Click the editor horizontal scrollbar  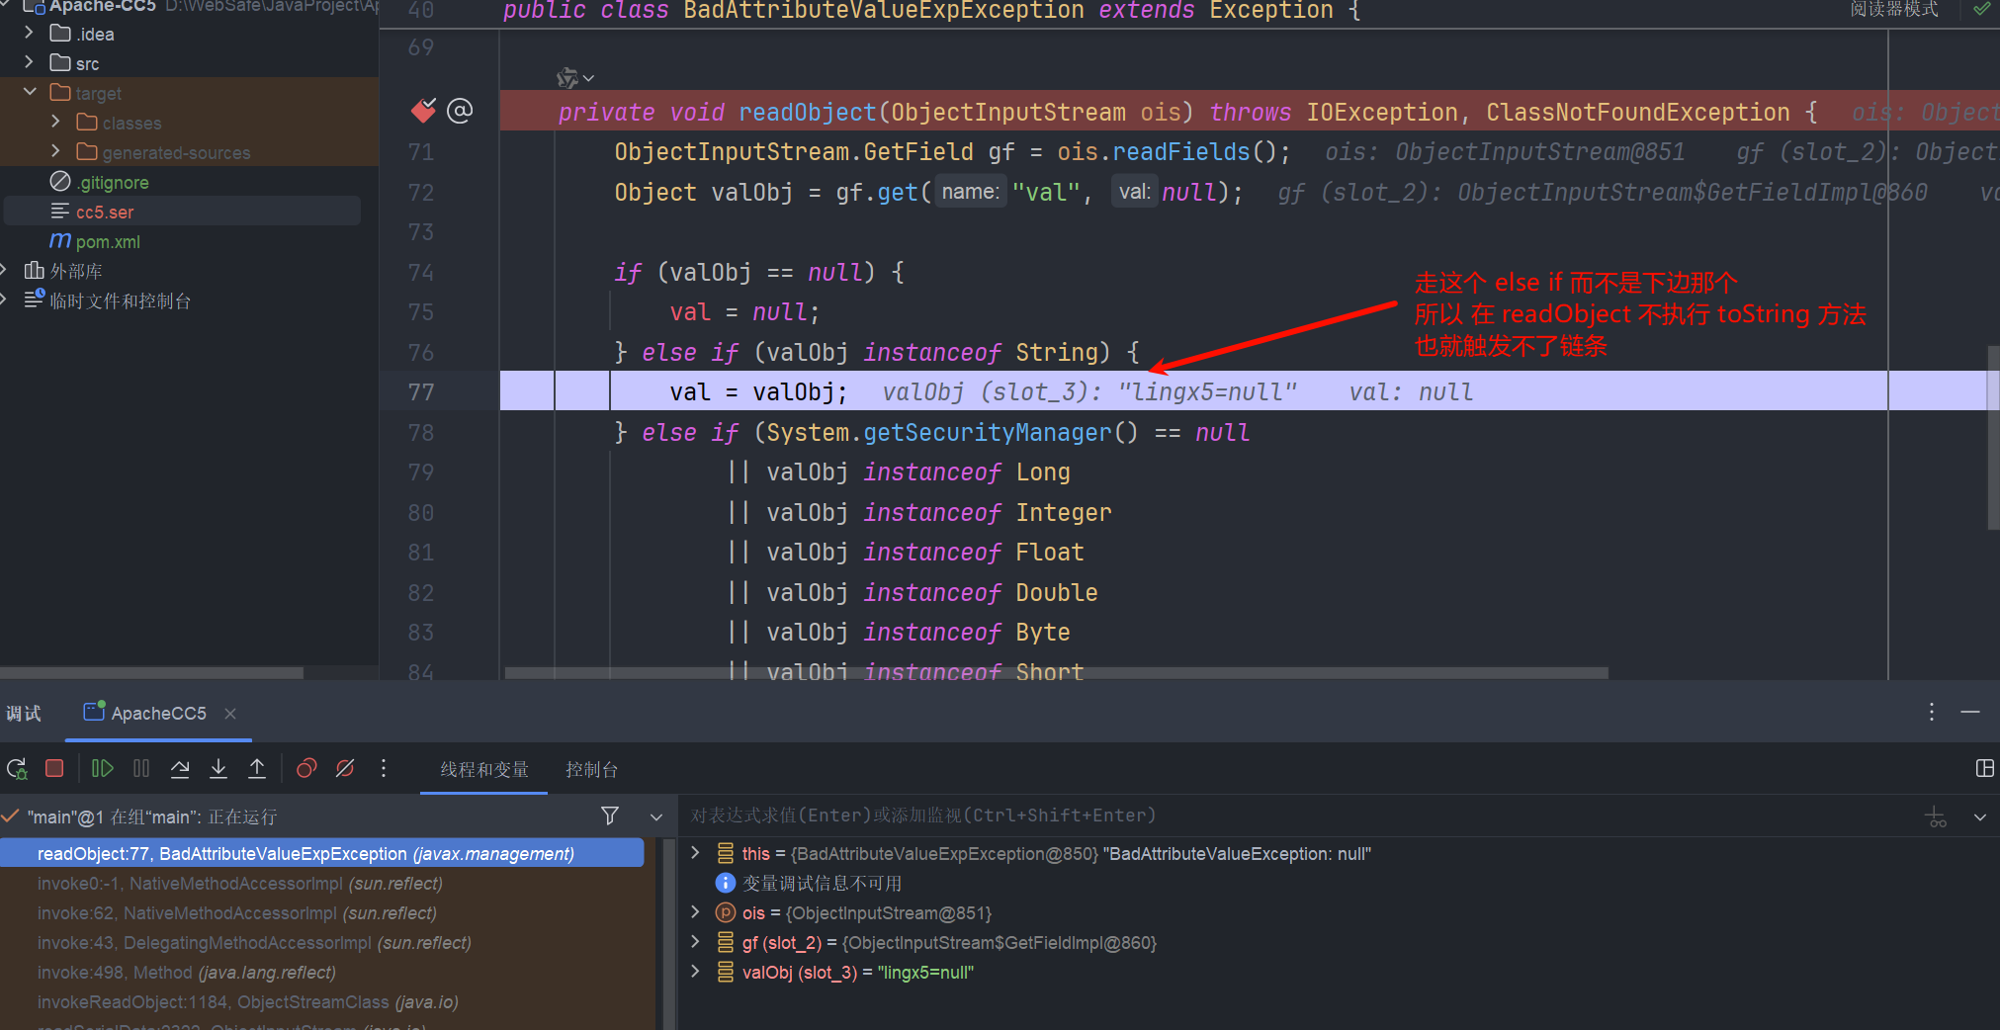tap(1057, 673)
